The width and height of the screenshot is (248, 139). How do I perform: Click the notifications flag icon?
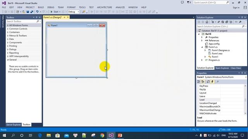189,3
